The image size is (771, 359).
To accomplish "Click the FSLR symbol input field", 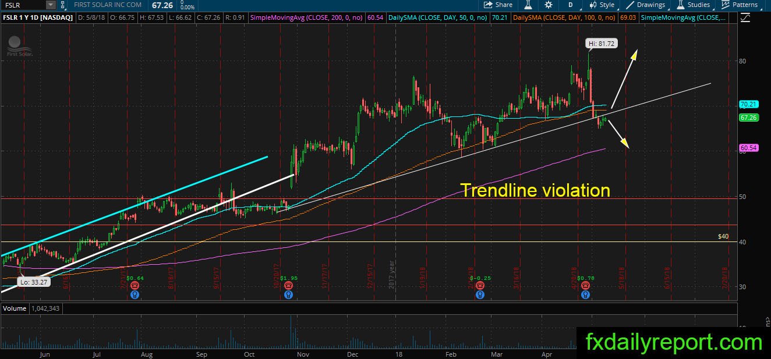I will [x=23, y=5].
